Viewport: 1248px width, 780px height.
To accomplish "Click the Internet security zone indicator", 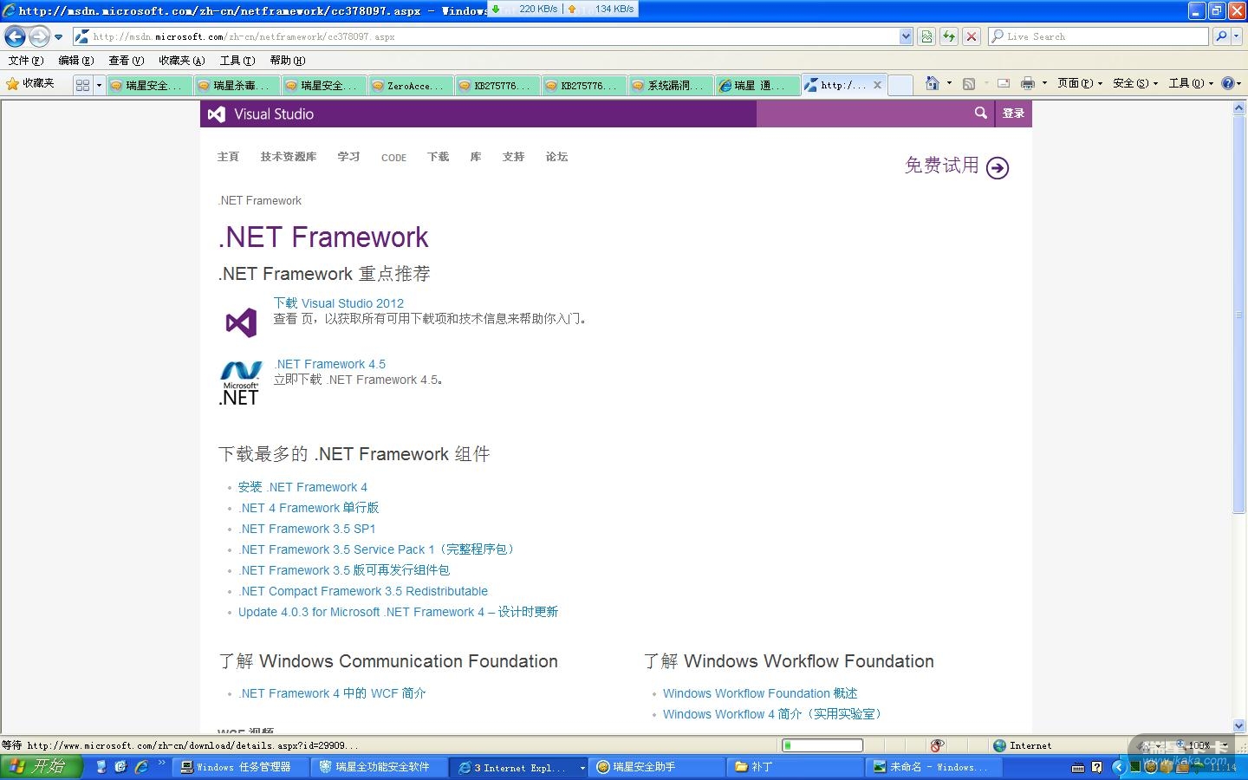I will (1023, 745).
